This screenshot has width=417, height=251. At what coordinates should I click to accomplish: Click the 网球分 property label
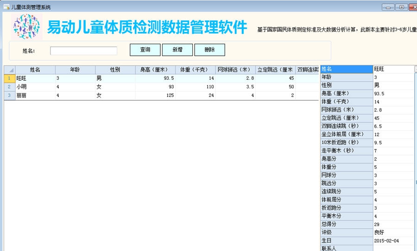pyautogui.click(x=347, y=175)
